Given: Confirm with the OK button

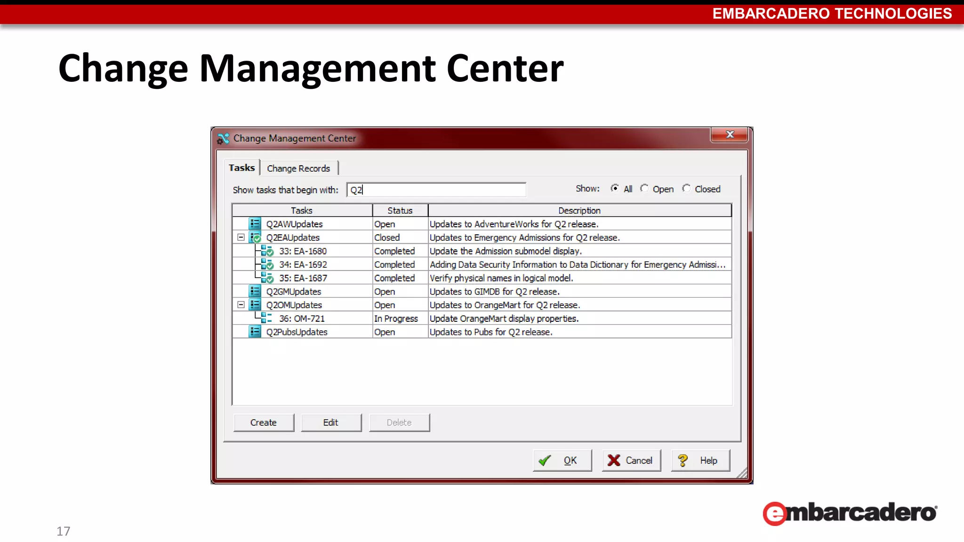Looking at the screenshot, I should click(562, 460).
